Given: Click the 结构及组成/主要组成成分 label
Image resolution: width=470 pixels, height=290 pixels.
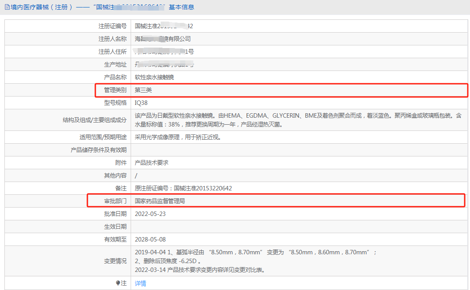Looking at the screenshot, I should point(95,120).
